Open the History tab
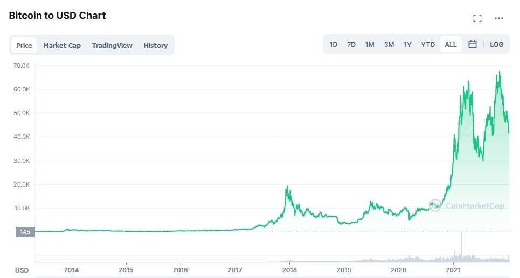The height and width of the screenshot is (278, 520). tap(156, 45)
